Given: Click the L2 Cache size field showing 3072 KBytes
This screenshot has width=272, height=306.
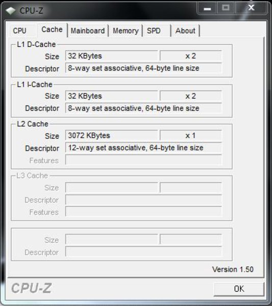Looking at the screenshot, I should (x=111, y=136).
